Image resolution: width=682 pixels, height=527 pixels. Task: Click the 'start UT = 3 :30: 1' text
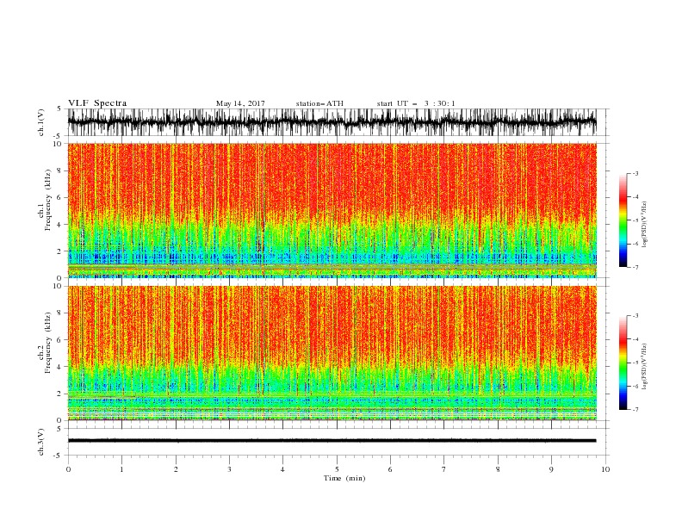pos(416,103)
